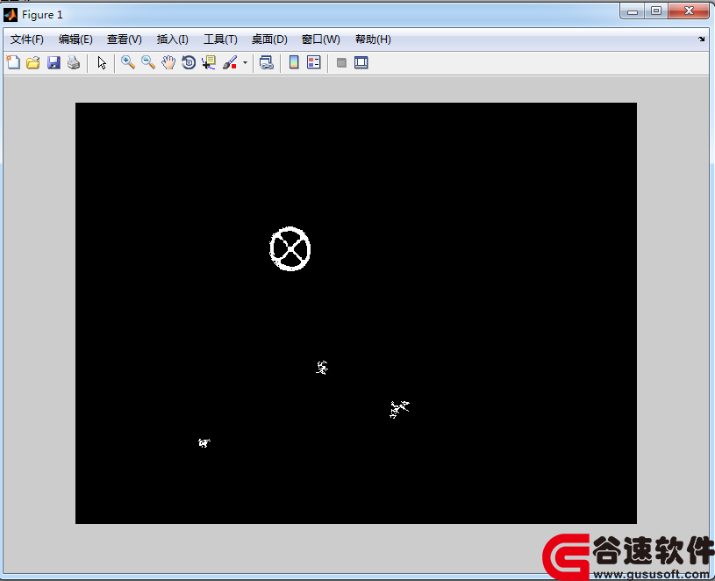Image resolution: width=715 pixels, height=581 pixels.
Task: Insert a legend using toolbar icon
Action: [314, 62]
